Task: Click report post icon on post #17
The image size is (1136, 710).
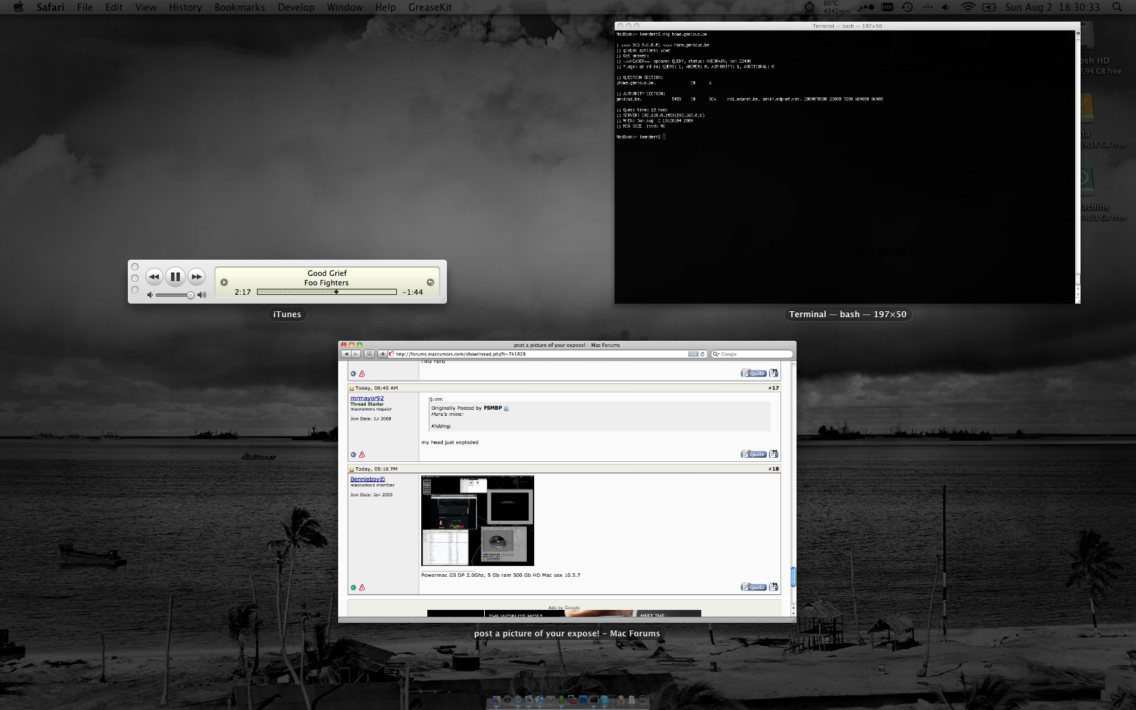Action: 362,454
